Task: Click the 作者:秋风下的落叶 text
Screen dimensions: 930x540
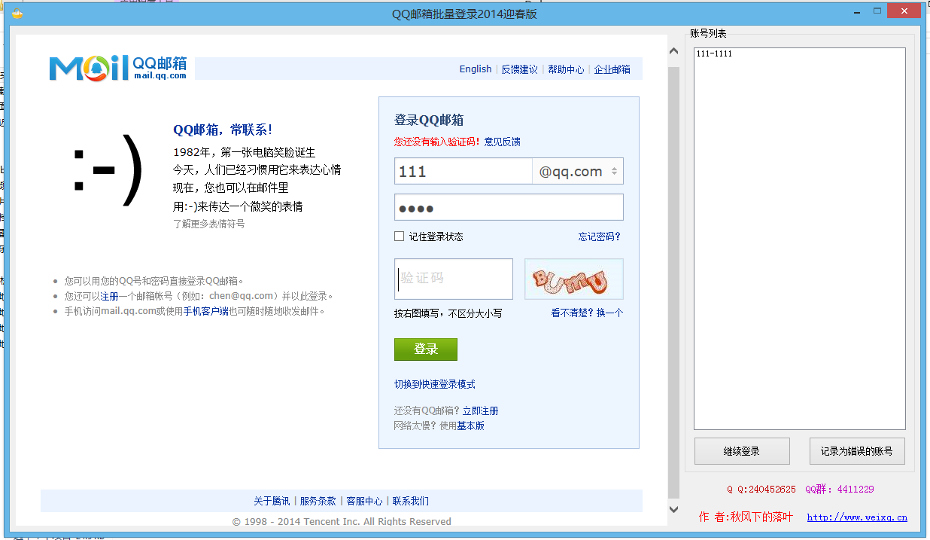Action: [x=746, y=517]
